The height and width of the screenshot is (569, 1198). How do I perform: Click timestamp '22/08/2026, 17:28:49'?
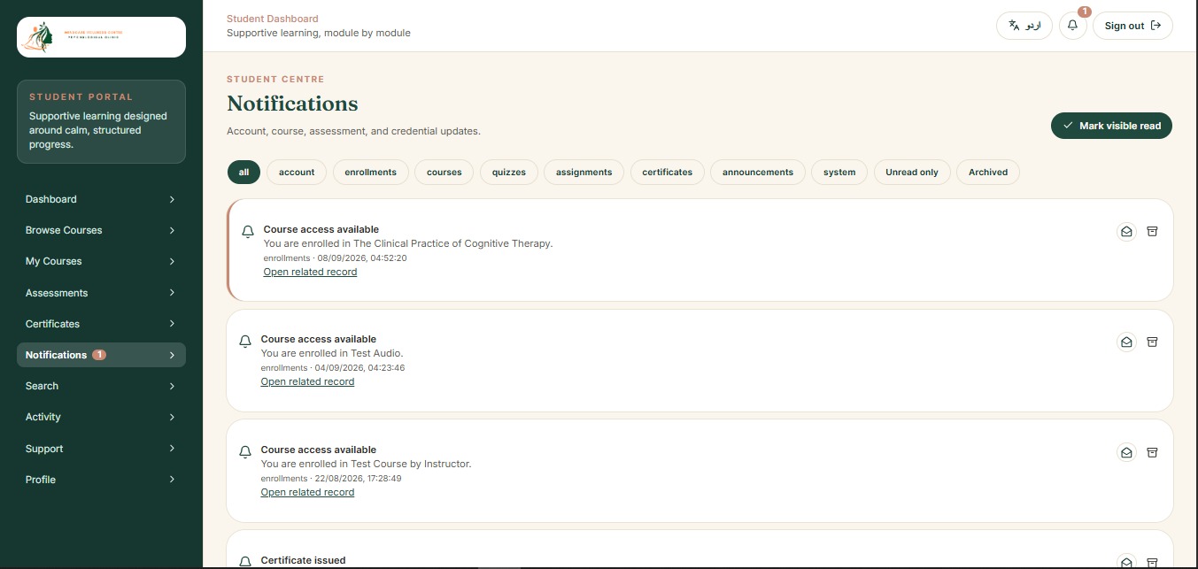point(358,479)
